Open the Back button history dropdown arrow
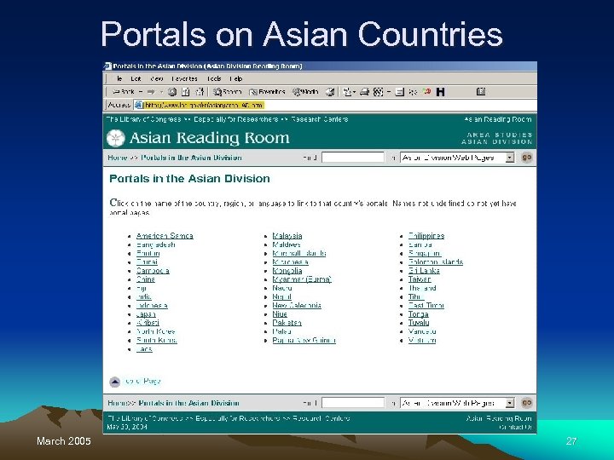614x460 pixels. (140, 92)
